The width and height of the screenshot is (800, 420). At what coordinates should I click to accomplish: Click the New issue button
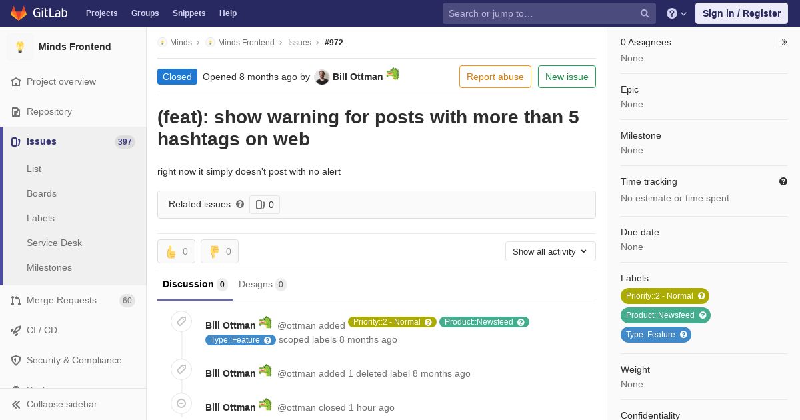pyautogui.click(x=567, y=77)
